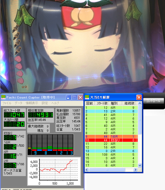Click the horizontal scrollbar thumb in history
Image resolution: width=165 pixels, height=190 pixels.
point(107,170)
